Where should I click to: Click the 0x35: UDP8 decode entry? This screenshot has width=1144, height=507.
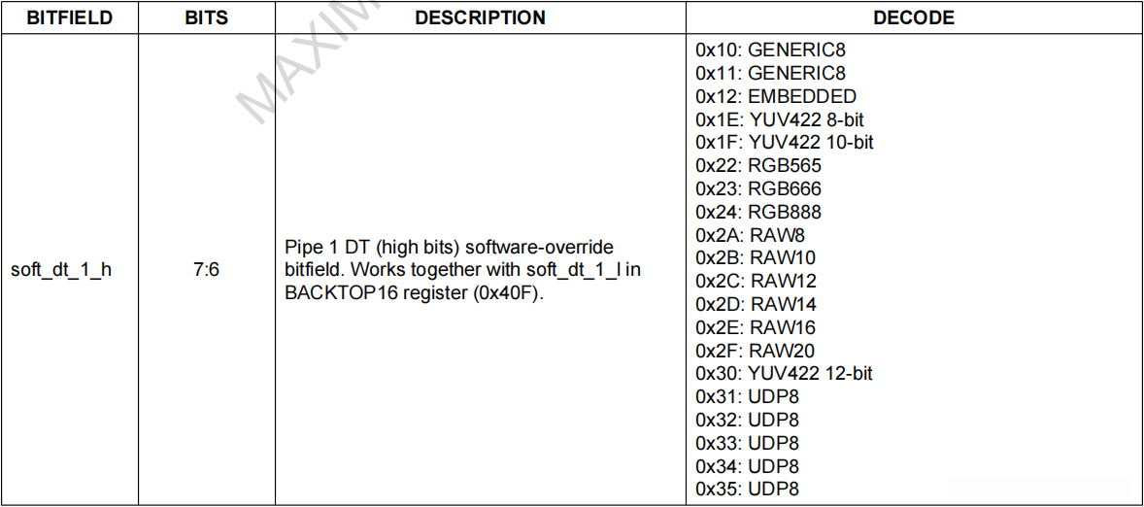click(747, 490)
